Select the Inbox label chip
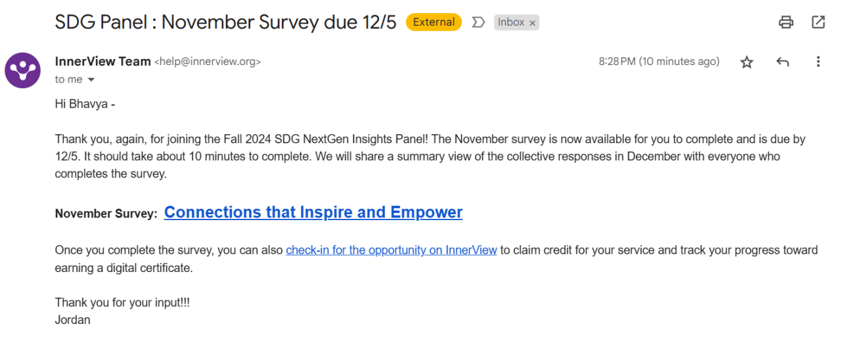The width and height of the screenshot is (841, 343). (x=511, y=22)
